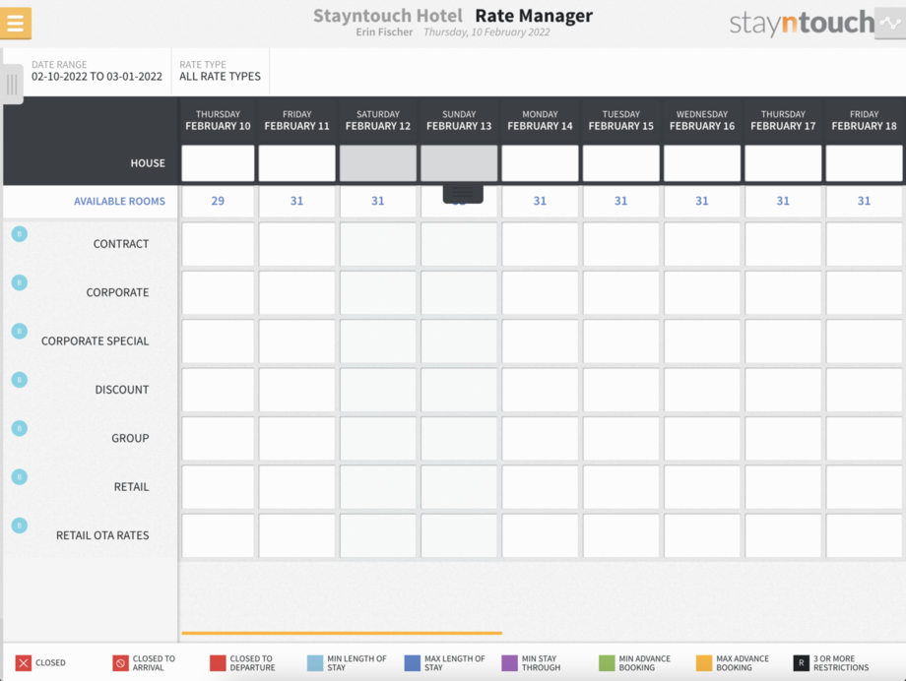Open the Discount rate type row
Viewport: 906px width, 681px height.
(121, 390)
